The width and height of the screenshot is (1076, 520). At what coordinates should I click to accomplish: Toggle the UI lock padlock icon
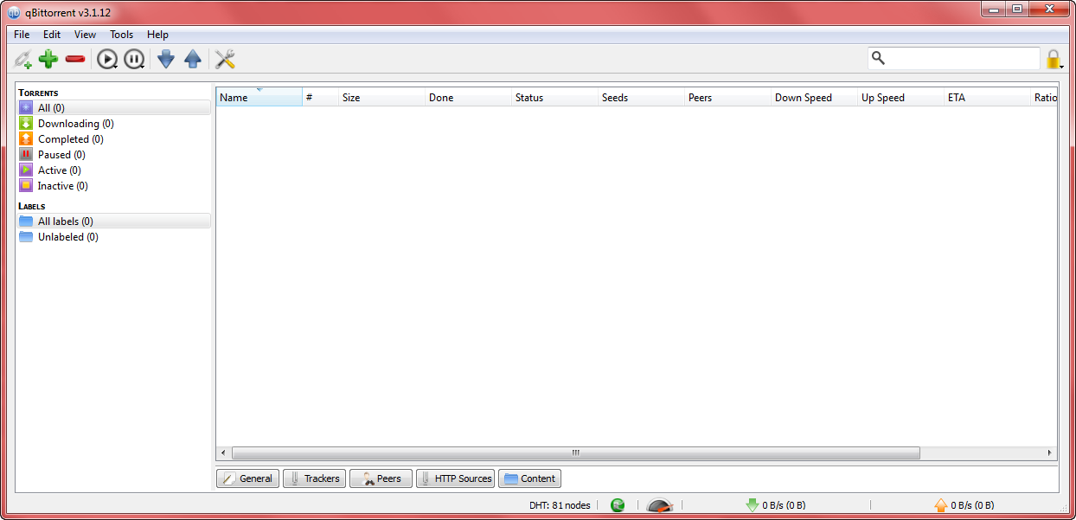point(1054,59)
